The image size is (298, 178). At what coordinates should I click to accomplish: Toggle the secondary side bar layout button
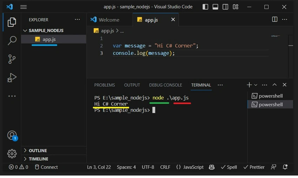225,7
